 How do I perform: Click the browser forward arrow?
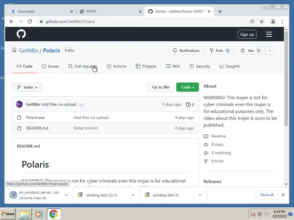tap(21, 21)
